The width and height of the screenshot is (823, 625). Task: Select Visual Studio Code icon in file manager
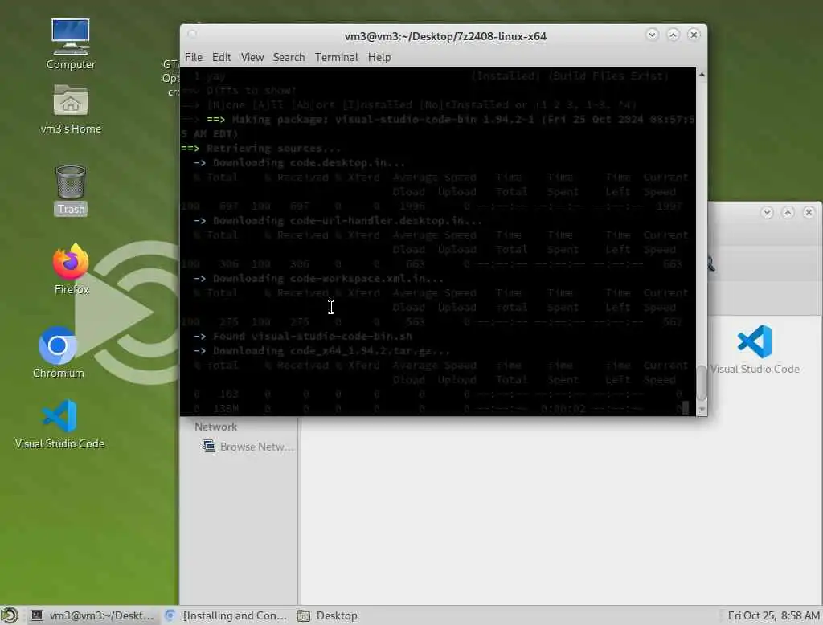[754, 349]
